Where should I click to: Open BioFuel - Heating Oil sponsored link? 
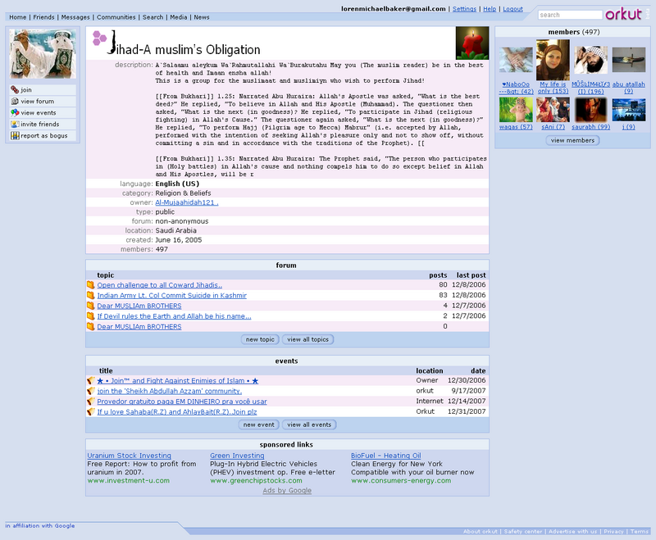coord(385,456)
